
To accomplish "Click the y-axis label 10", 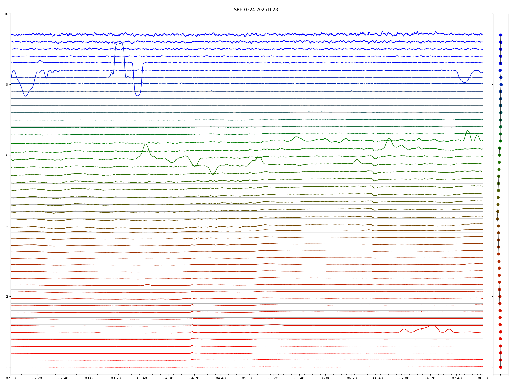I will click(6, 14).
